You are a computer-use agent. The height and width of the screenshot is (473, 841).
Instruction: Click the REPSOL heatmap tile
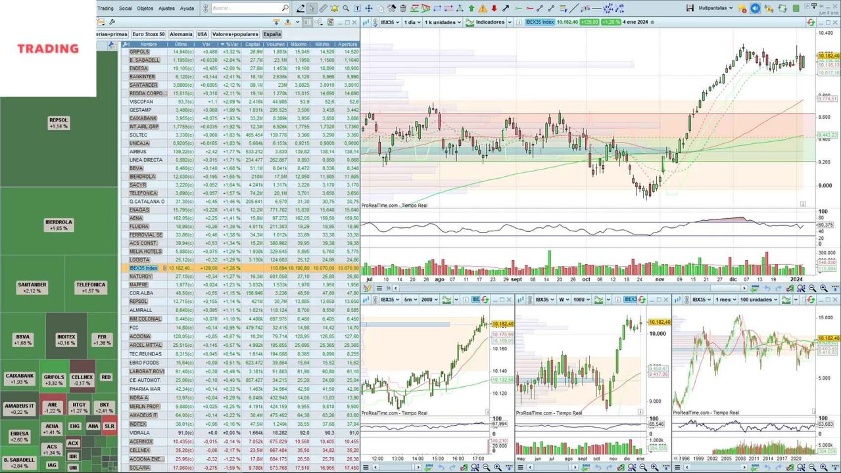tap(59, 123)
